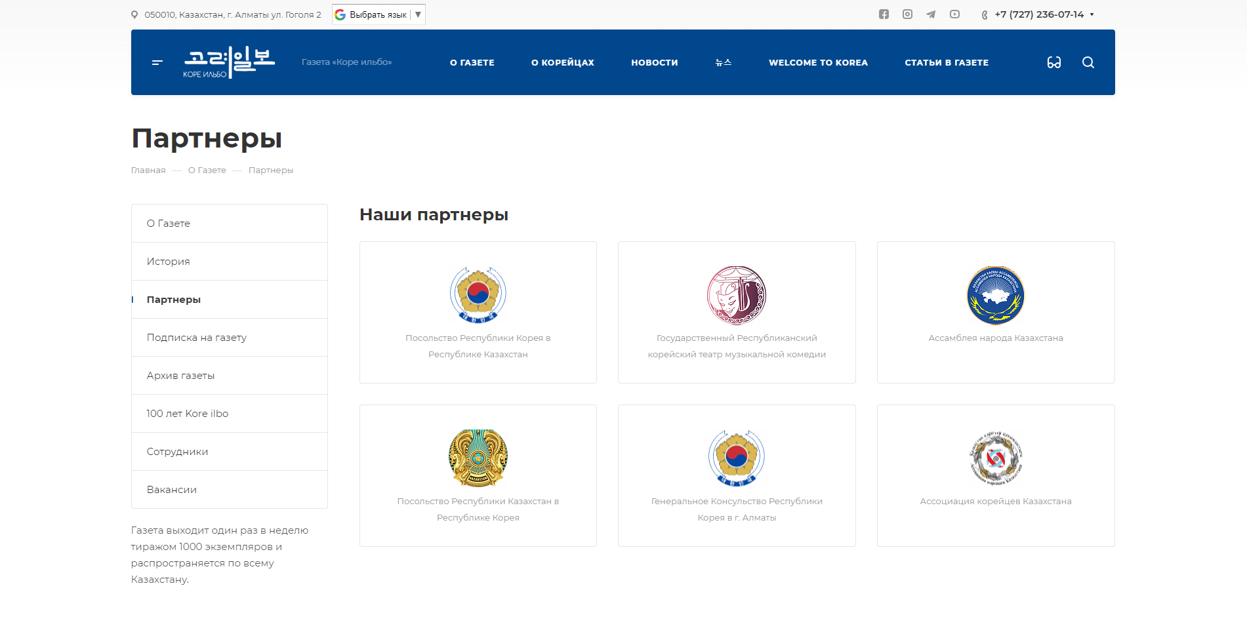Select 100 лет Kore ilbo sidebar item

(x=230, y=414)
